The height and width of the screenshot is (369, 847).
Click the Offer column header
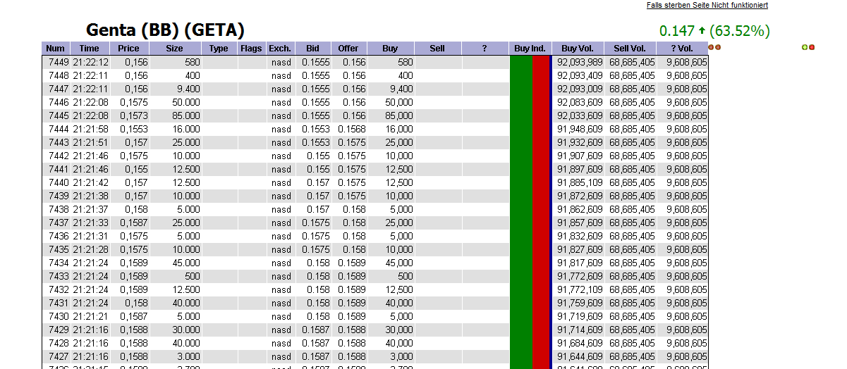(x=348, y=49)
